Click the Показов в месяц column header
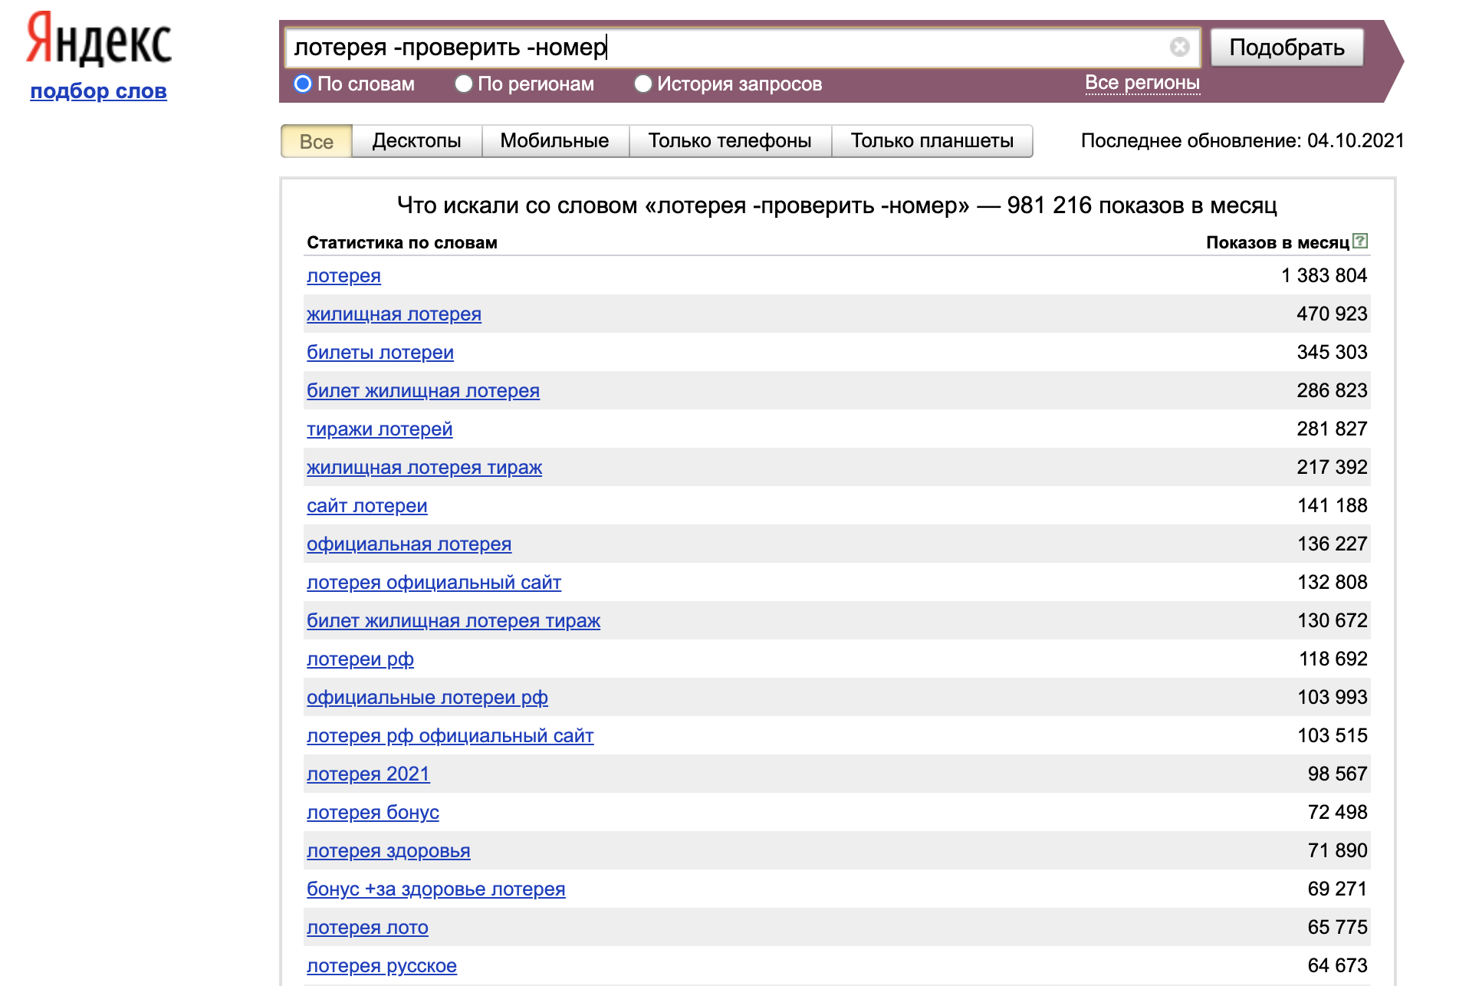The image size is (1469, 986). tap(1277, 242)
